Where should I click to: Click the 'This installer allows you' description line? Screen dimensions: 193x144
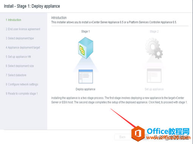pyautogui.click(x=114, y=22)
